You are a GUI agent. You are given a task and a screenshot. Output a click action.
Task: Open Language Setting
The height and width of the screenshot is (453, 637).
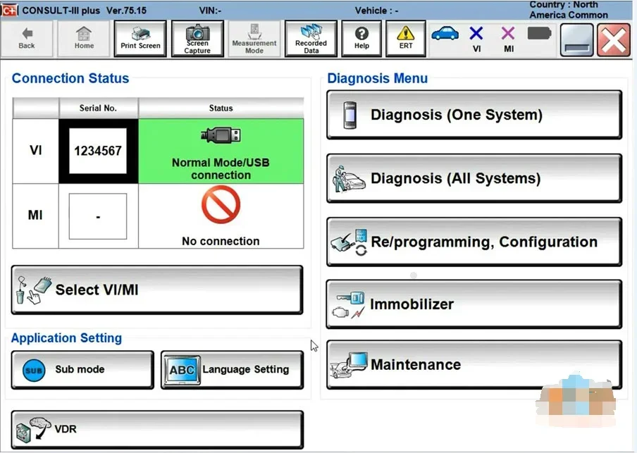[232, 369]
